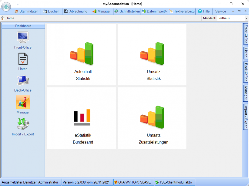Open the Abrechnung menu
This screenshot has height=186, width=249.
pyautogui.click(x=76, y=11)
